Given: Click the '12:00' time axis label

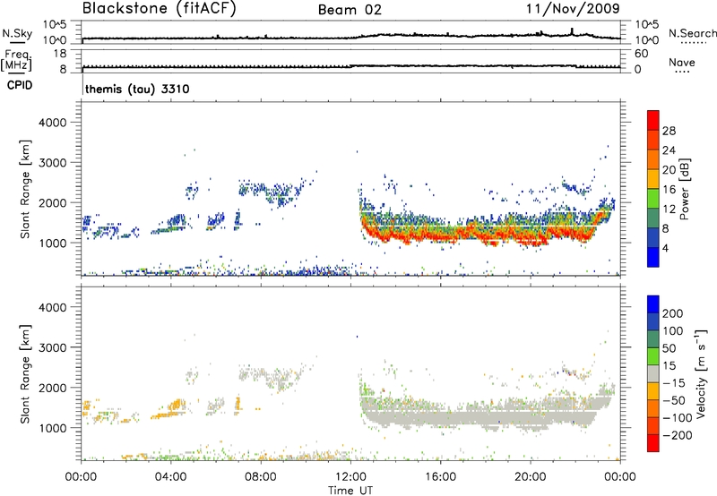Looking at the screenshot, I should [350, 476].
